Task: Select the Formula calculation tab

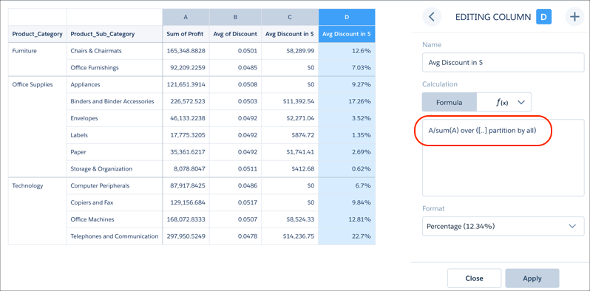Action: coord(450,102)
